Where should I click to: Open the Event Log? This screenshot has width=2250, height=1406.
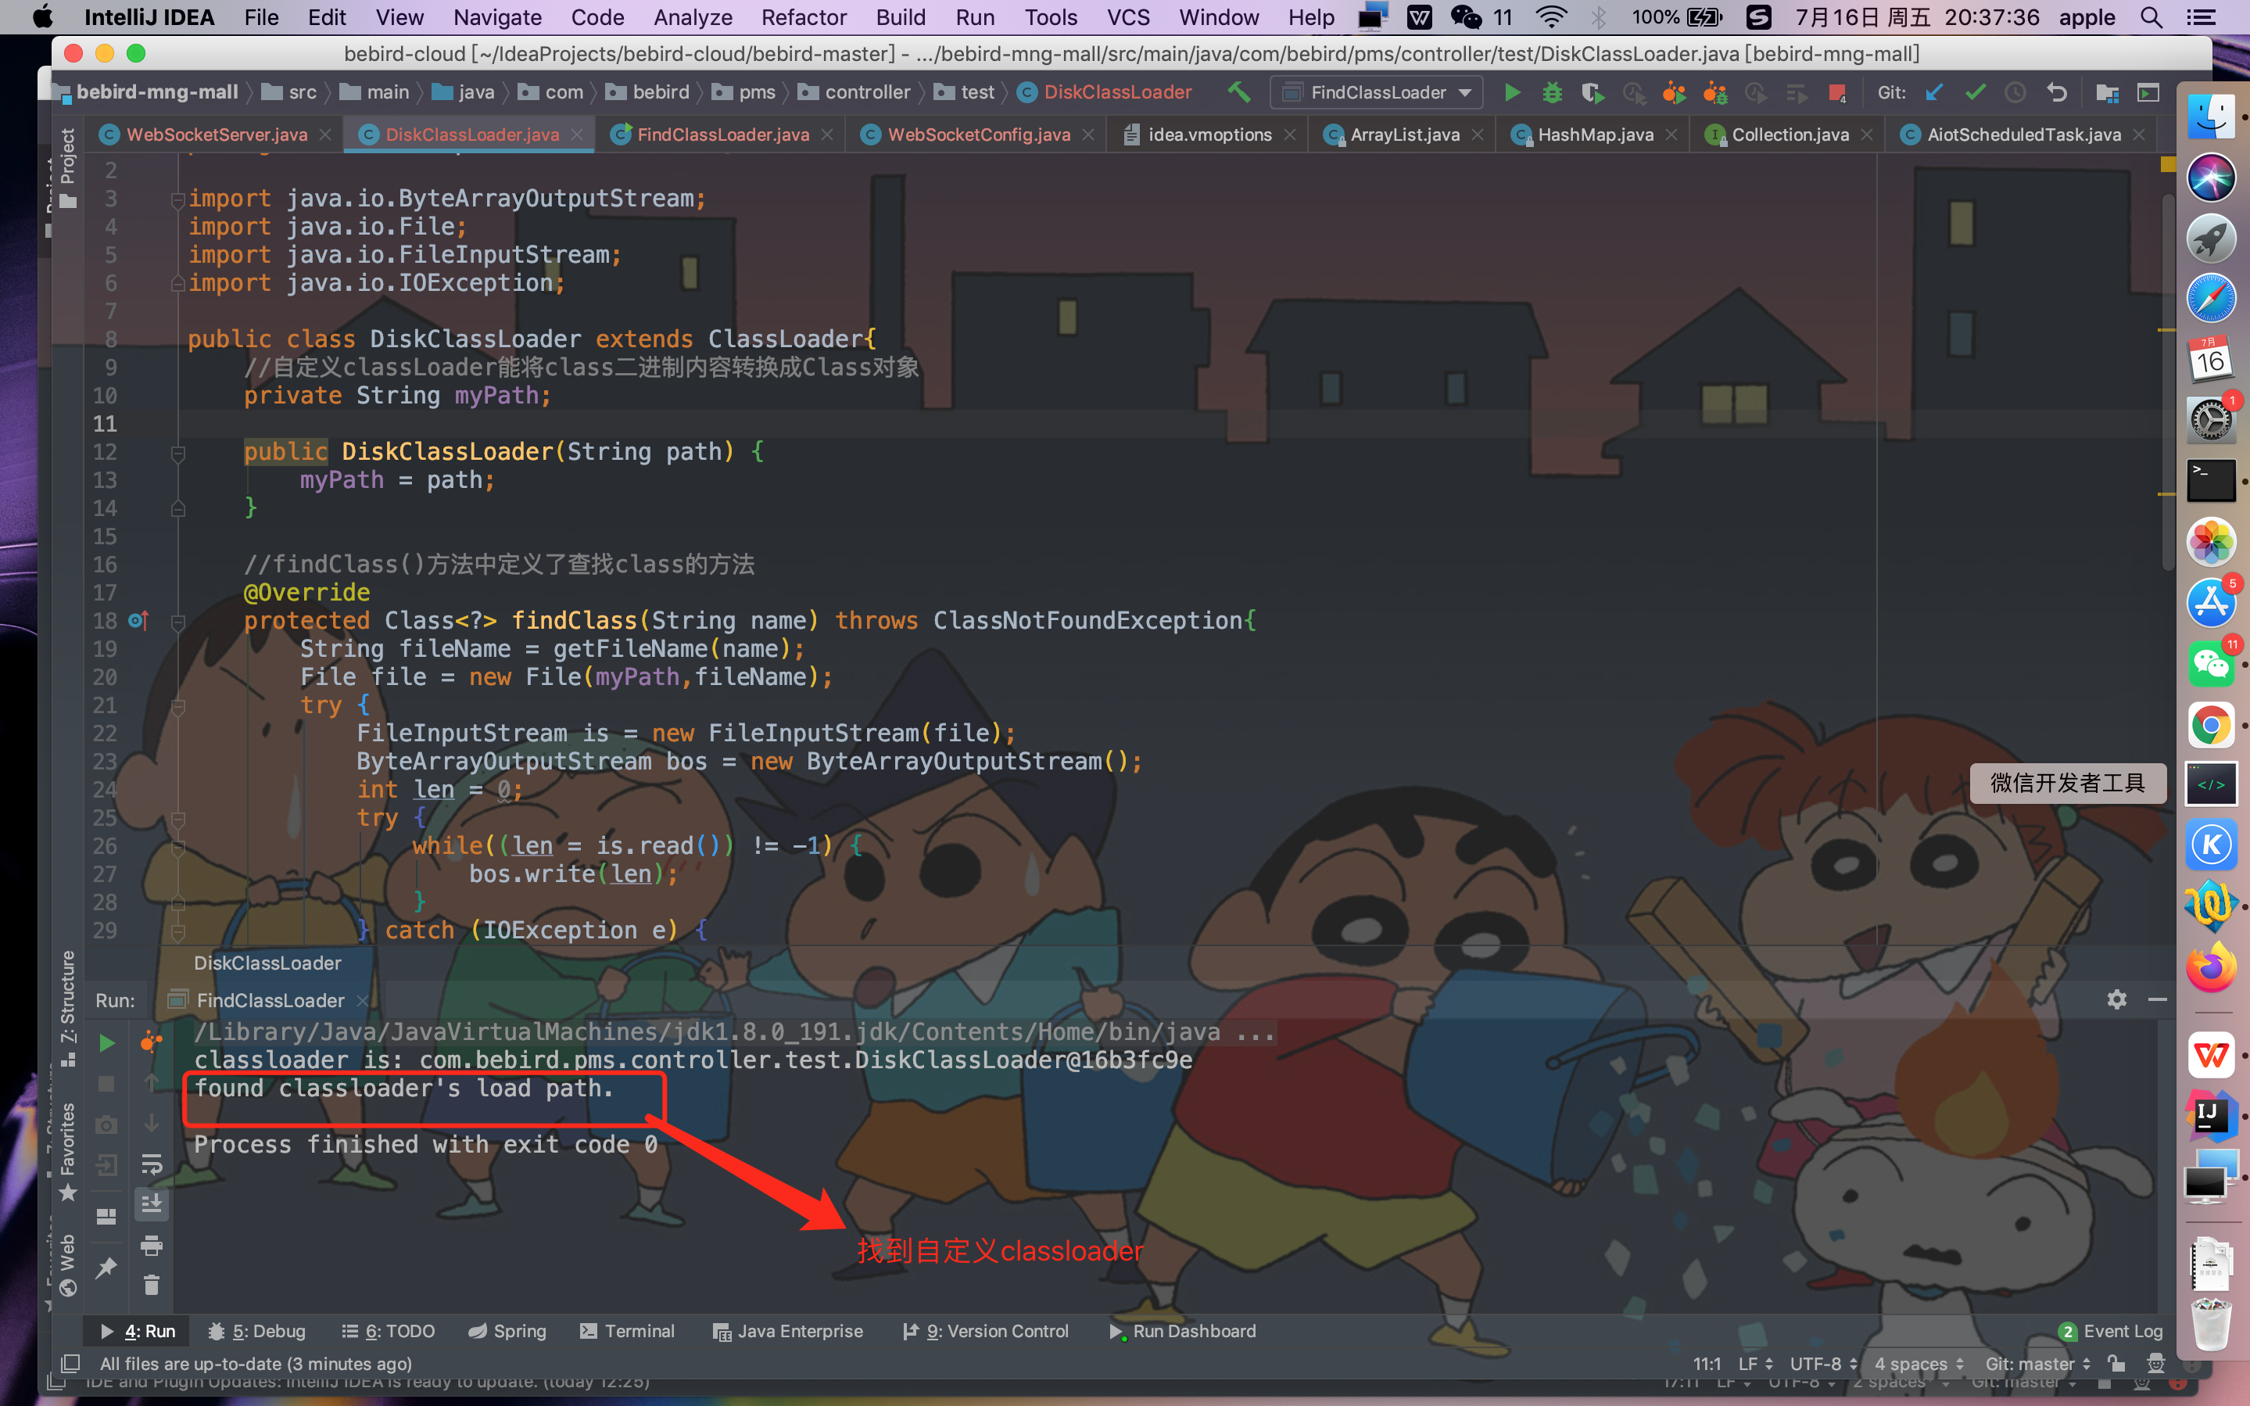click(x=2111, y=1331)
